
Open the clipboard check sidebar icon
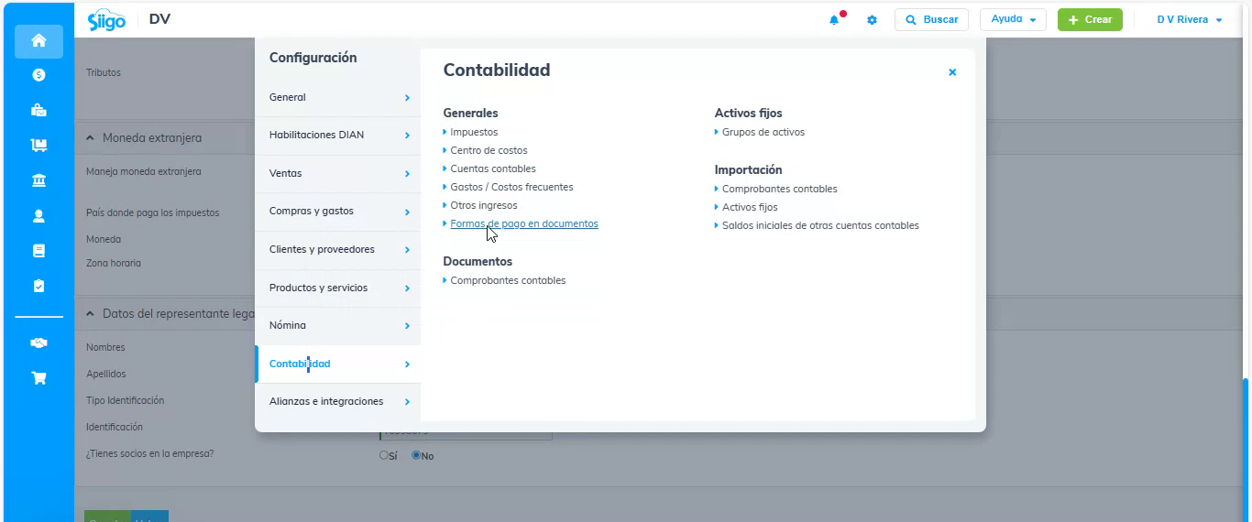coord(38,286)
